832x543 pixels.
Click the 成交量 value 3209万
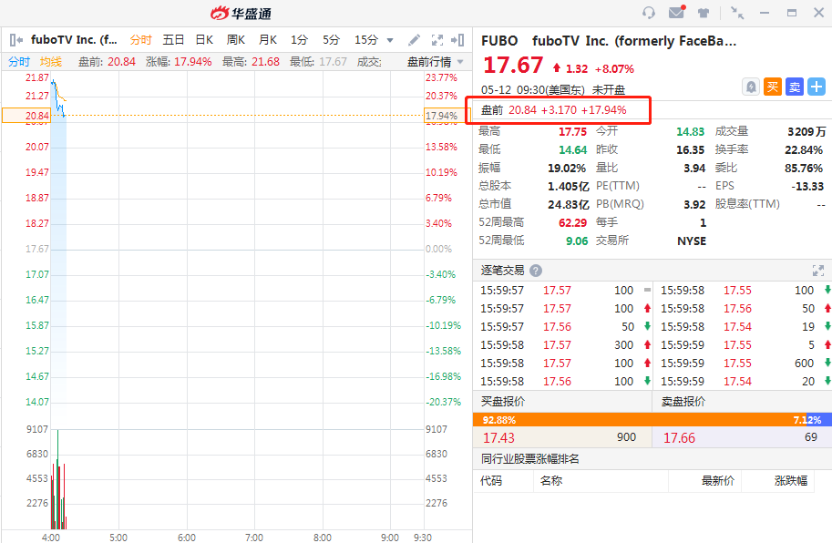pyautogui.click(x=806, y=131)
